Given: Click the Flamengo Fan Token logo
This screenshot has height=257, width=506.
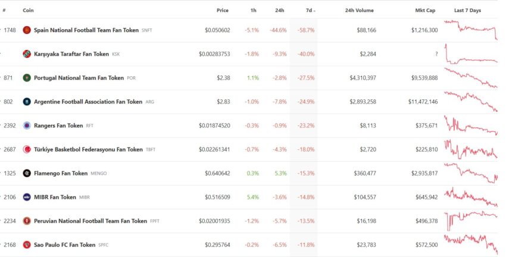Looking at the screenshot, I should [27, 174].
